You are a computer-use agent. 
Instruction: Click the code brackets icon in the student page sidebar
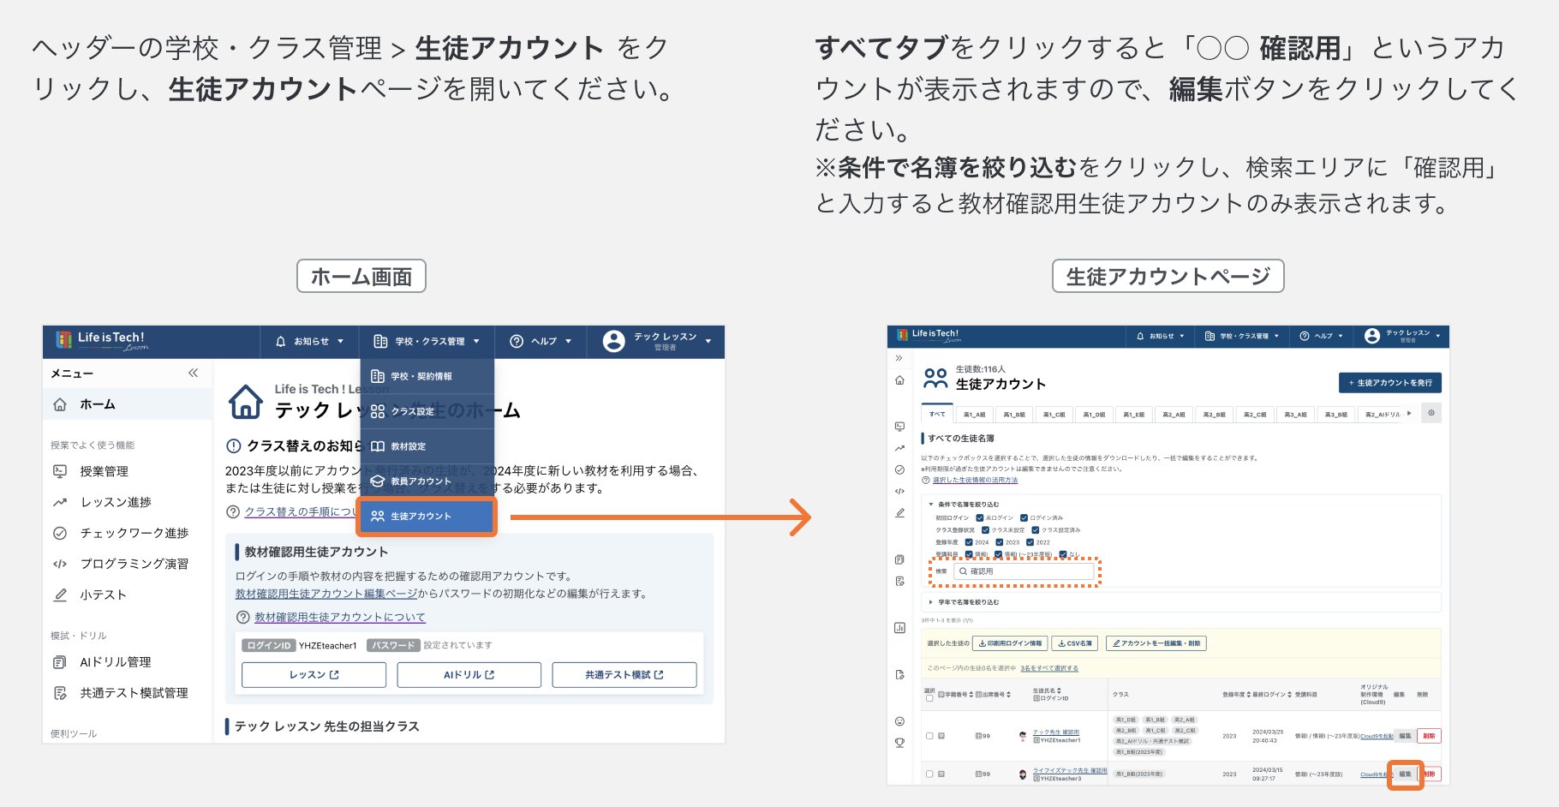899,491
